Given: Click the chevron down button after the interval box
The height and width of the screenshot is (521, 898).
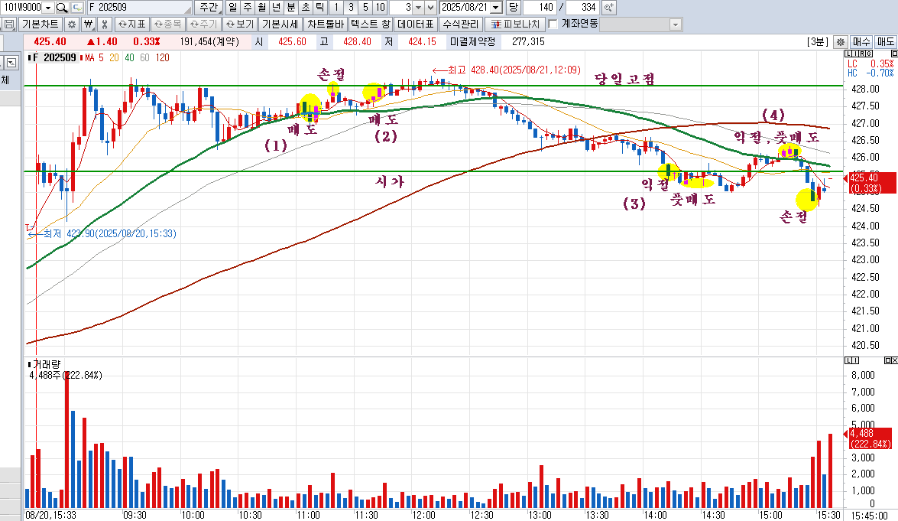Looking at the screenshot, I should pos(431,8).
